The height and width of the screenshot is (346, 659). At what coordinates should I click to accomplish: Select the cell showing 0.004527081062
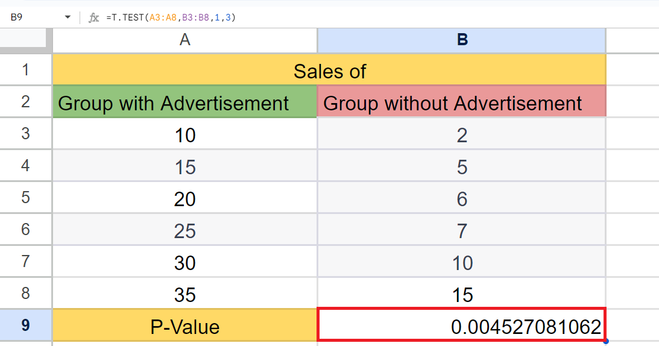tap(461, 324)
